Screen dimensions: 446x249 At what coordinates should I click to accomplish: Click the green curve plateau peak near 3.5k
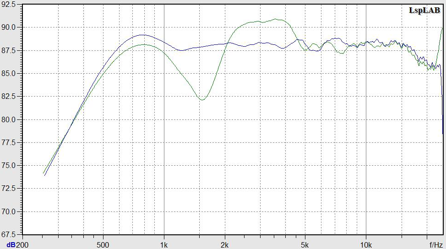[275, 19]
